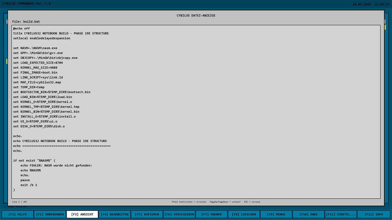This screenshot has width=392, height=220.
Task: Click 'setlocal enabledelayedexpansion' line
Action: (x=42, y=38)
